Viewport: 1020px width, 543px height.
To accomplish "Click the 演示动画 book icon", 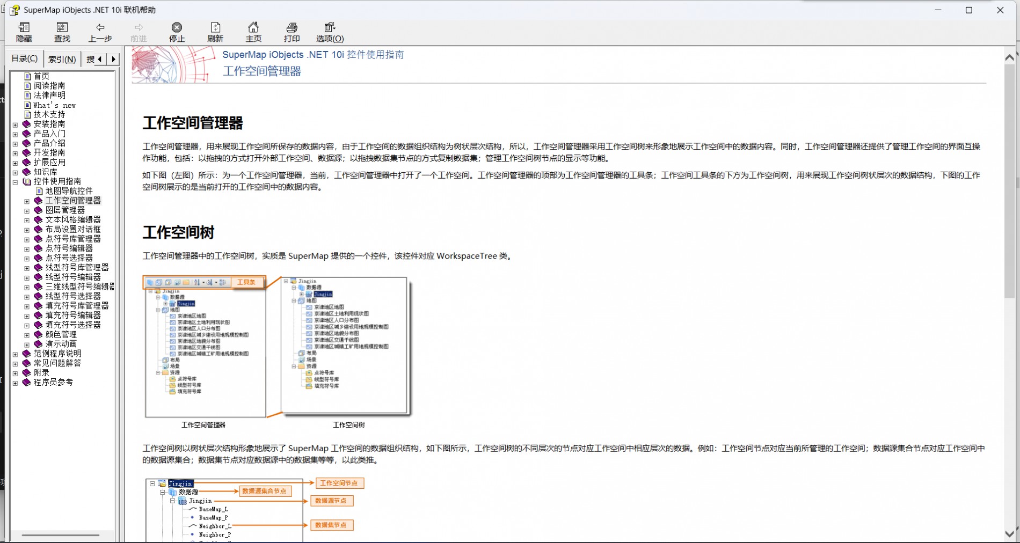I will tap(38, 344).
